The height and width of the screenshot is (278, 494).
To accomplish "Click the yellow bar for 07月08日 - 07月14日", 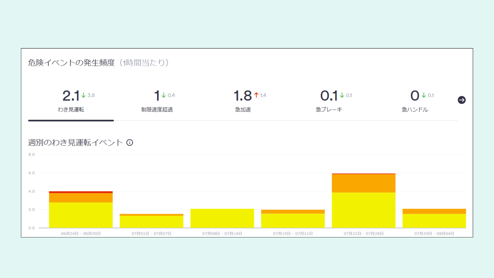I will (222, 218).
